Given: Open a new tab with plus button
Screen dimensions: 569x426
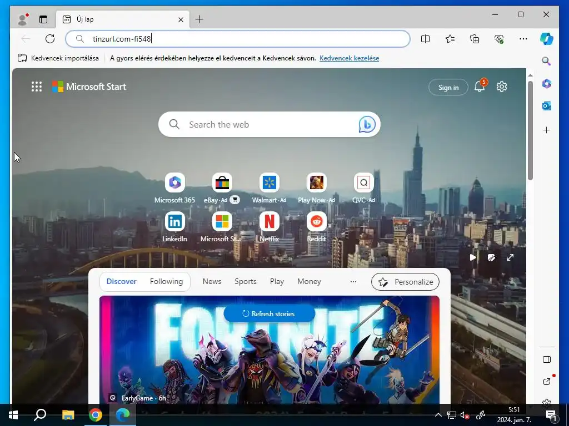Looking at the screenshot, I should coord(199,19).
